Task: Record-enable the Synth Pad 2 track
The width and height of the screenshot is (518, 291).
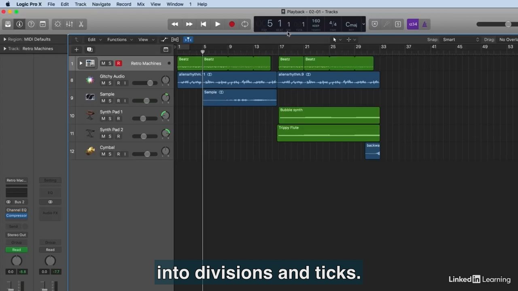Action: click(119, 137)
